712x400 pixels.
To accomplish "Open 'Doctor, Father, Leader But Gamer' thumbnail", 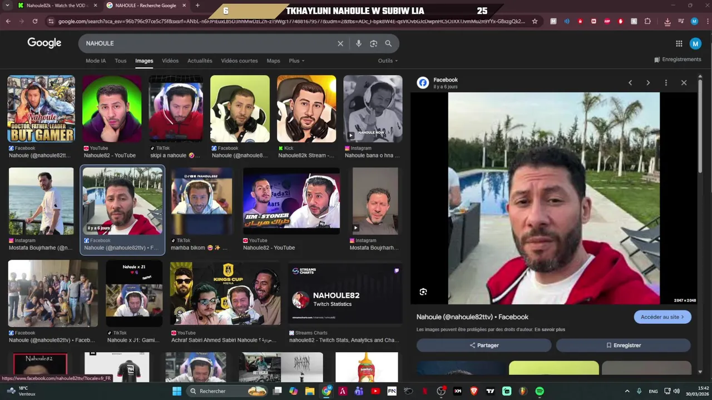I will point(41,109).
